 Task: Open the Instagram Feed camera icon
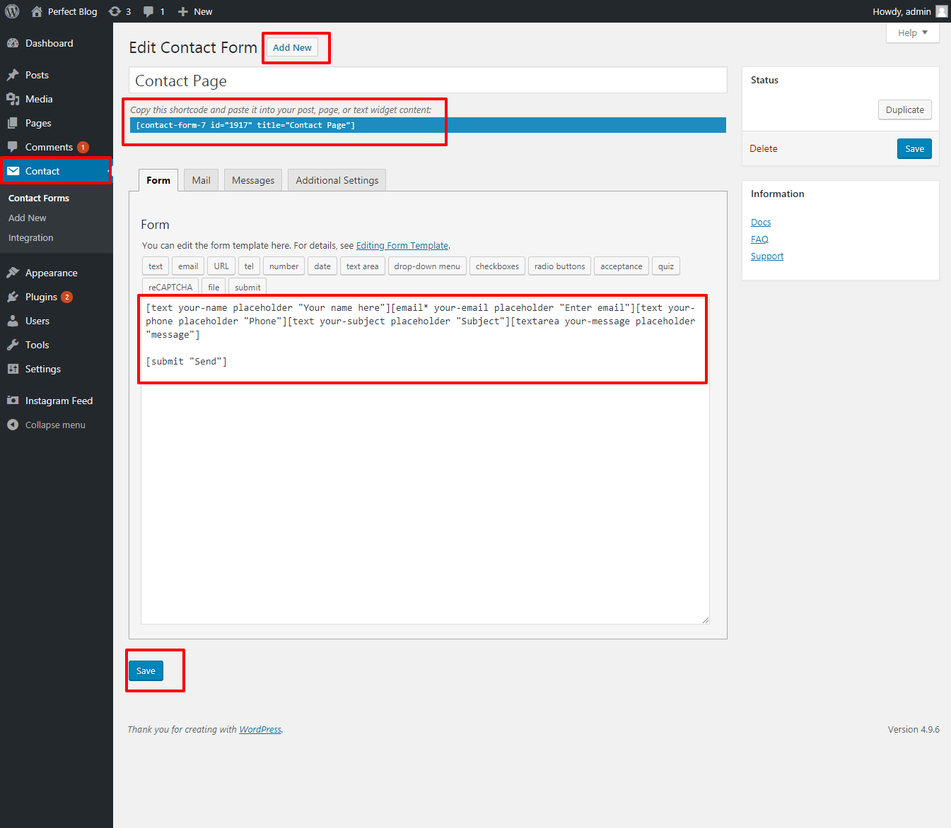tap(13, 401)
